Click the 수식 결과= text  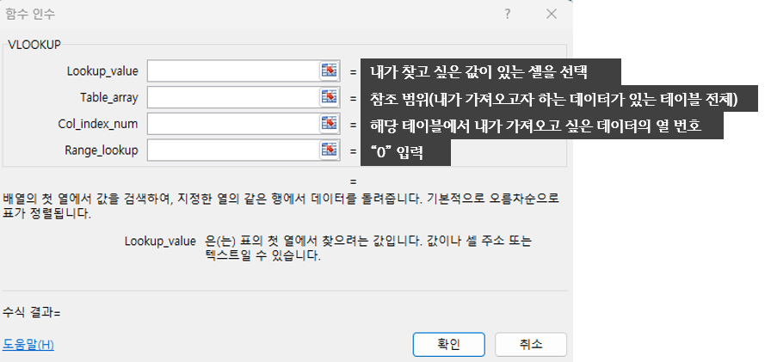32,312
